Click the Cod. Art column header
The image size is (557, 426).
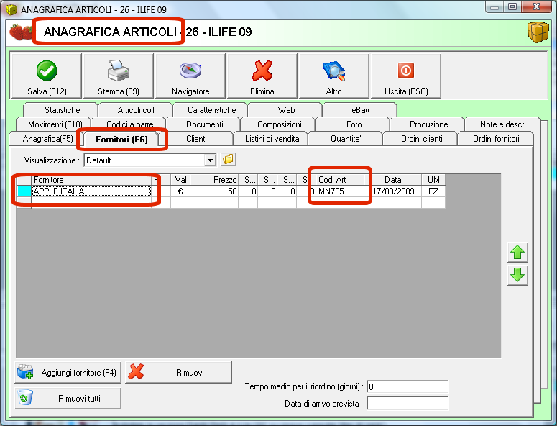tap(340, 180)
